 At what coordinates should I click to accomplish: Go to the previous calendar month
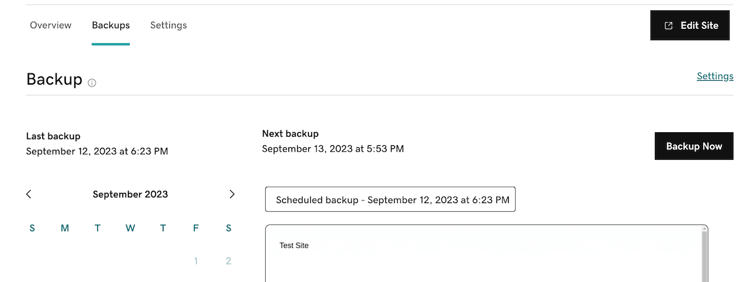click(x=29, y=194)
